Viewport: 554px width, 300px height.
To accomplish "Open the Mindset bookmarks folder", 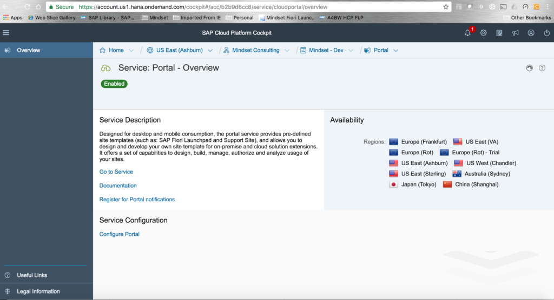I will (x=155, y=18).
